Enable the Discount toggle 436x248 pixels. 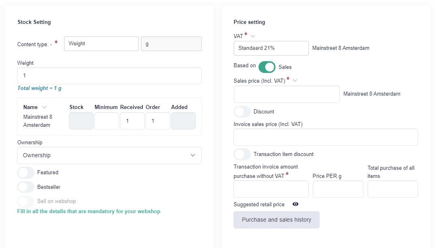pyautogui.click(x=242, y=111)
